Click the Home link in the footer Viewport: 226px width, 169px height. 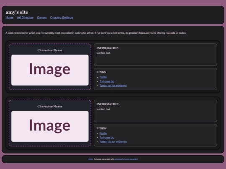coord(90,159)
